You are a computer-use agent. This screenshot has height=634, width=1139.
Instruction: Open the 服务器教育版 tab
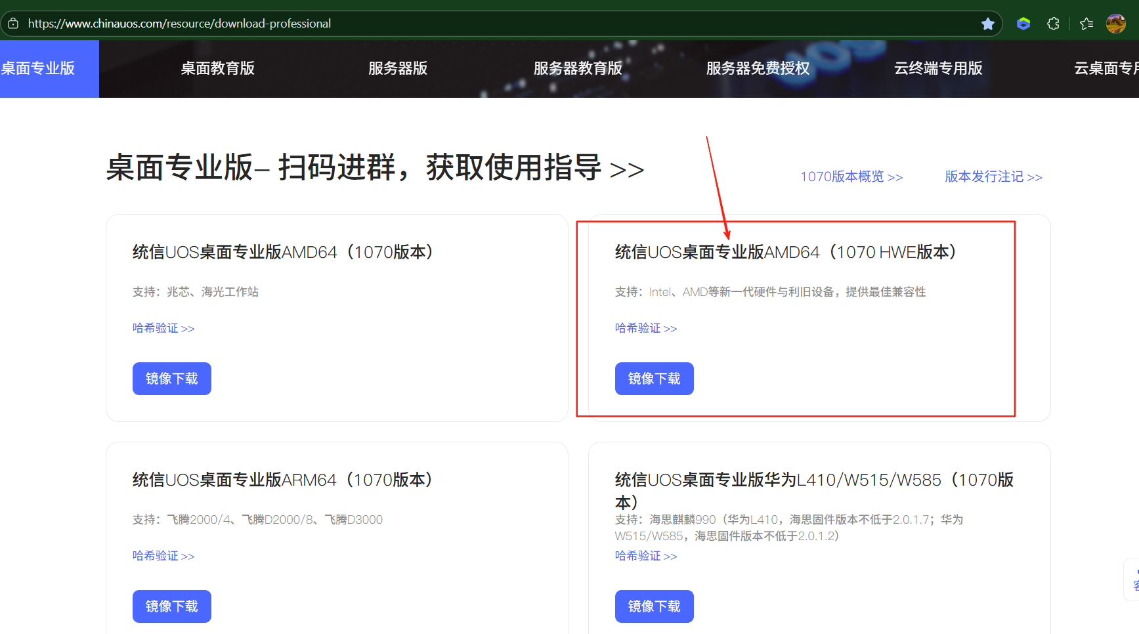(578, 68)
